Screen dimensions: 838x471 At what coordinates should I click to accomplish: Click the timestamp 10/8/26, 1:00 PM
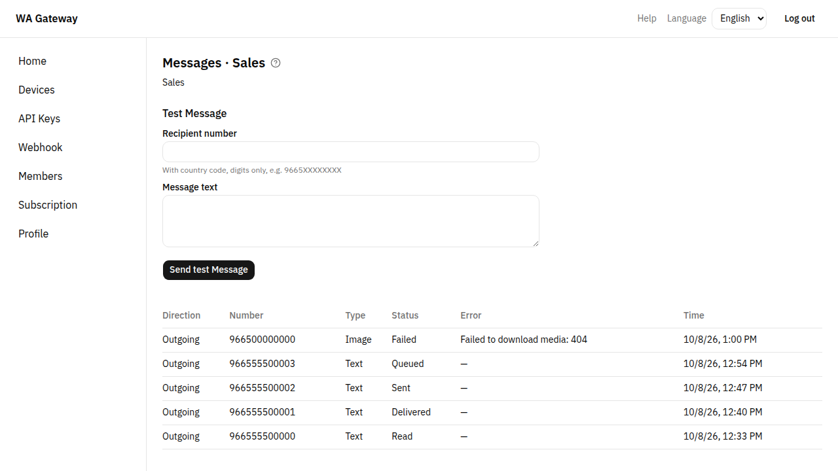coord(720,340)
